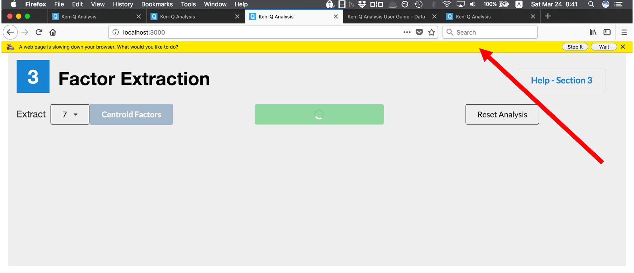Screen dimensions: 634x273
Task: Open the Tools menu
Action: pyautogui.click(x=188, y=4)
